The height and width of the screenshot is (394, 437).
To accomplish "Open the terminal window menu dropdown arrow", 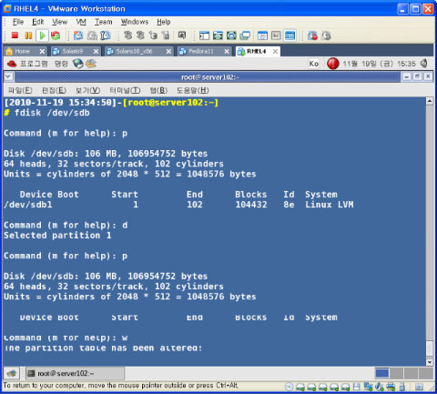I will (8, 76).
